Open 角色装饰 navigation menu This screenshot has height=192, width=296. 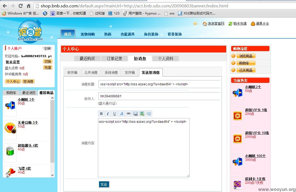point(151,34)
